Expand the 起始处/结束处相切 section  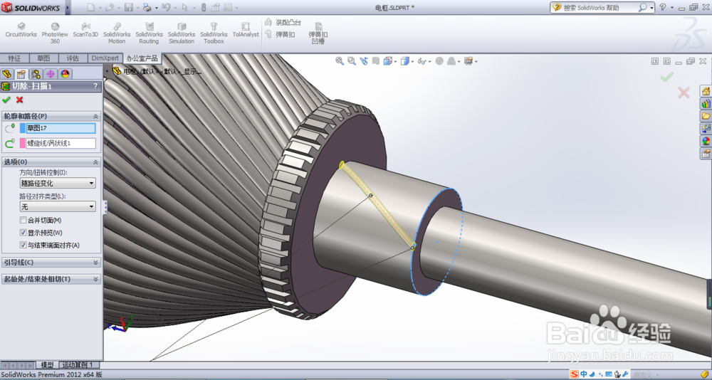[96, 279]
